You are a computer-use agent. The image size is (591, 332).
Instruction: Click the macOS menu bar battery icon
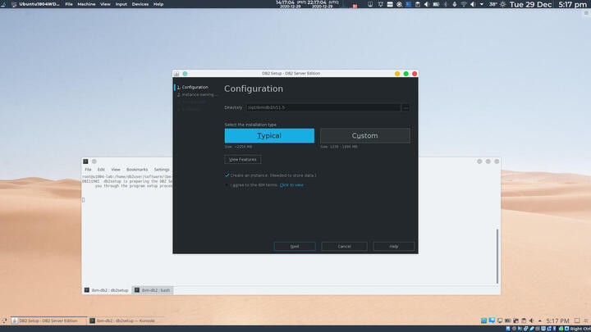(x=436, y=4)
